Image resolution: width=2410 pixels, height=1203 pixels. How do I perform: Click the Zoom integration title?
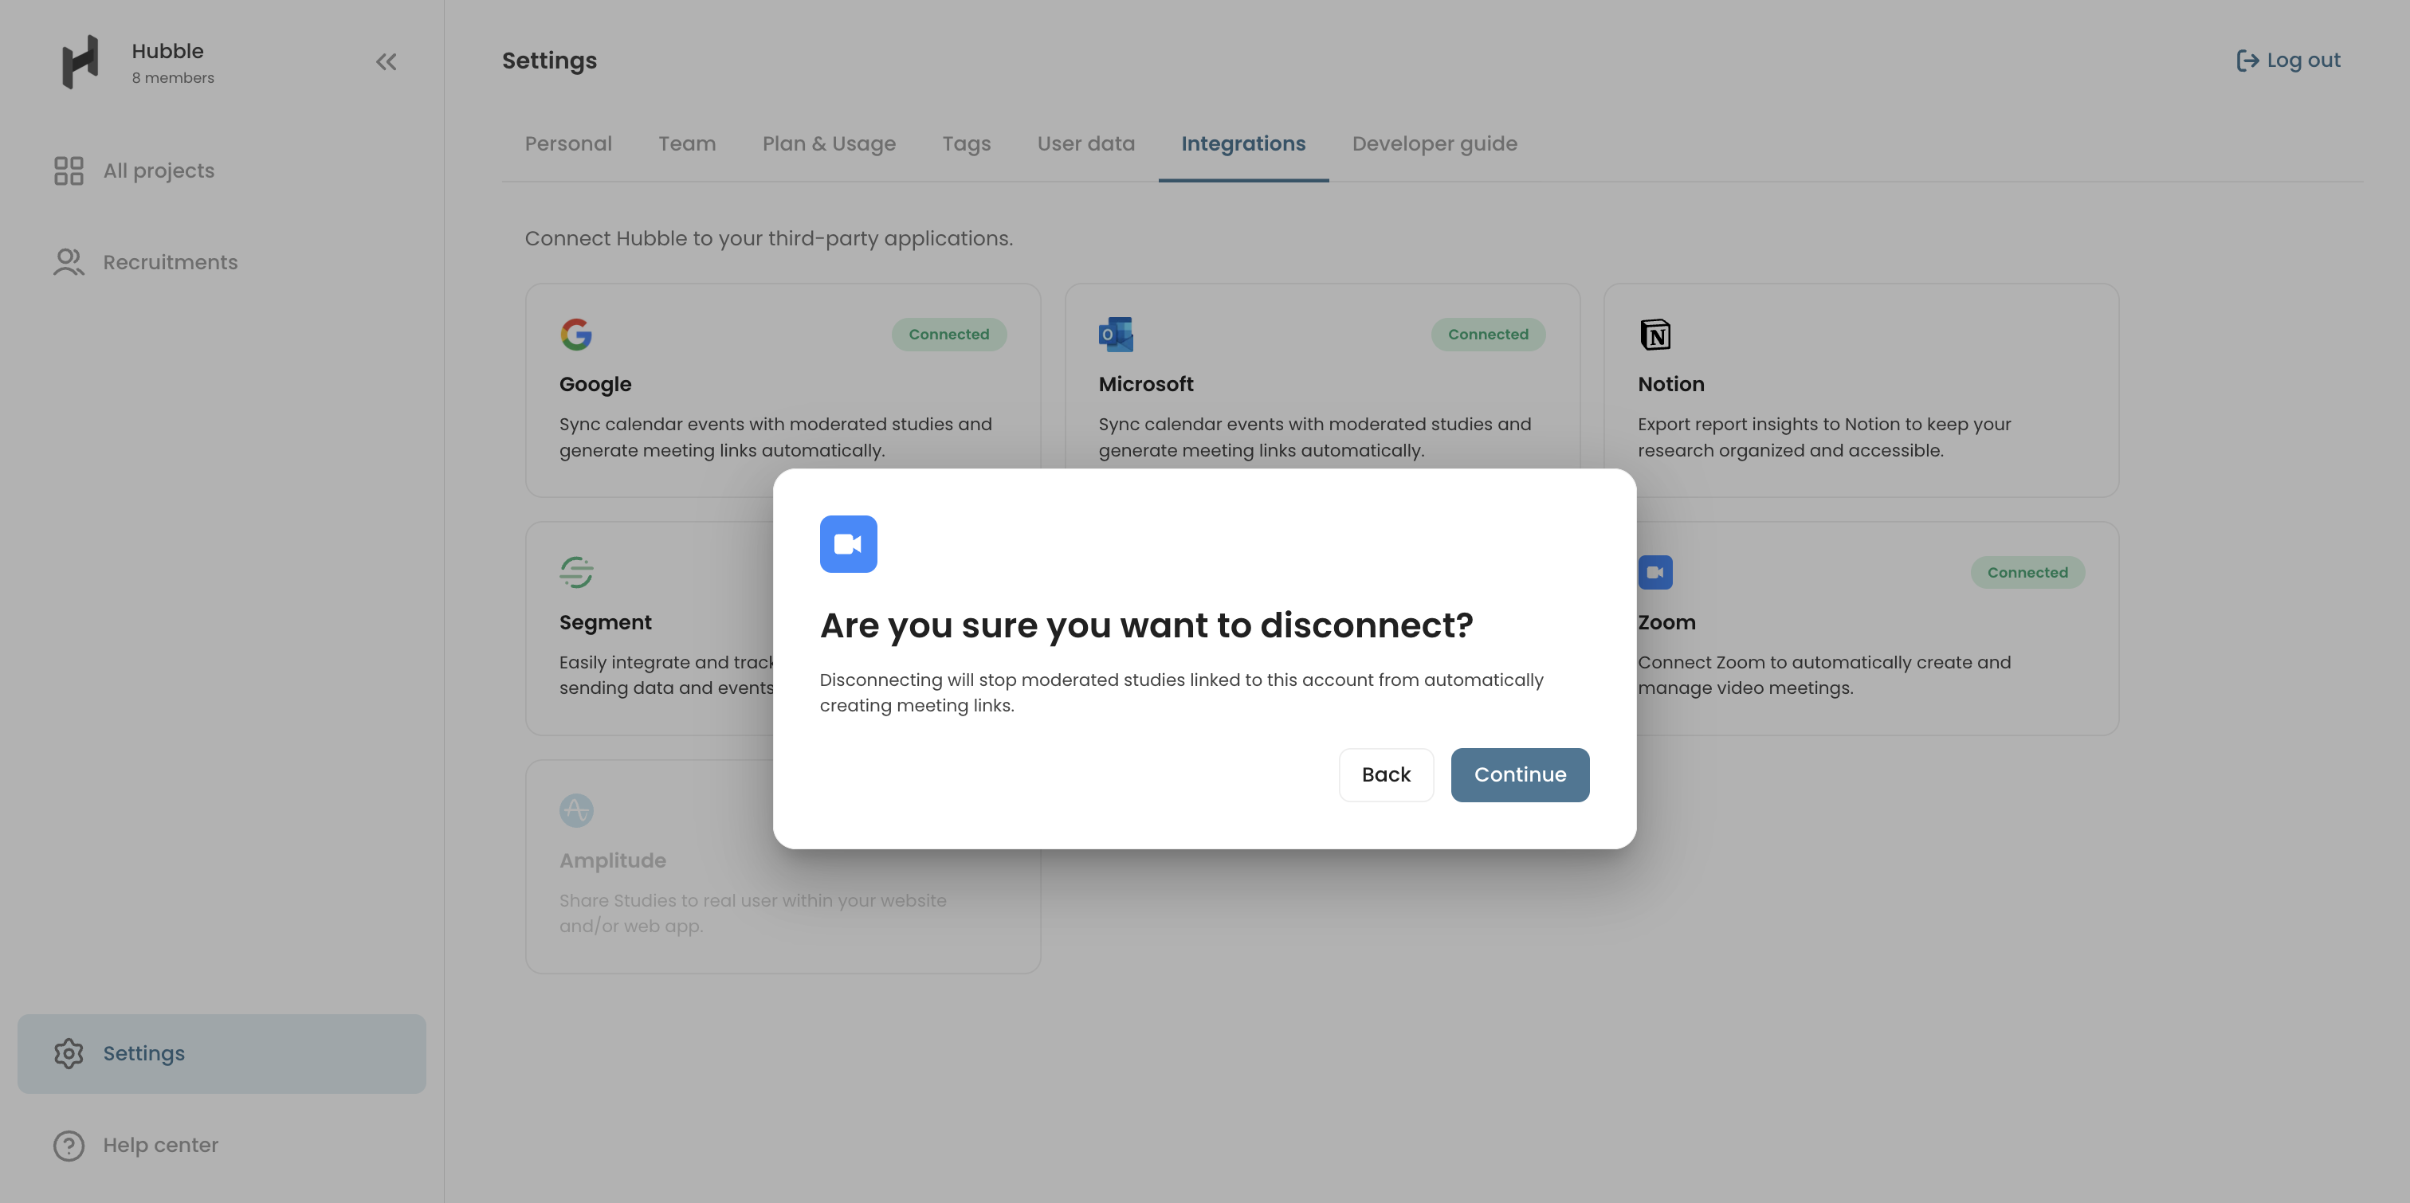[1666, 622]
